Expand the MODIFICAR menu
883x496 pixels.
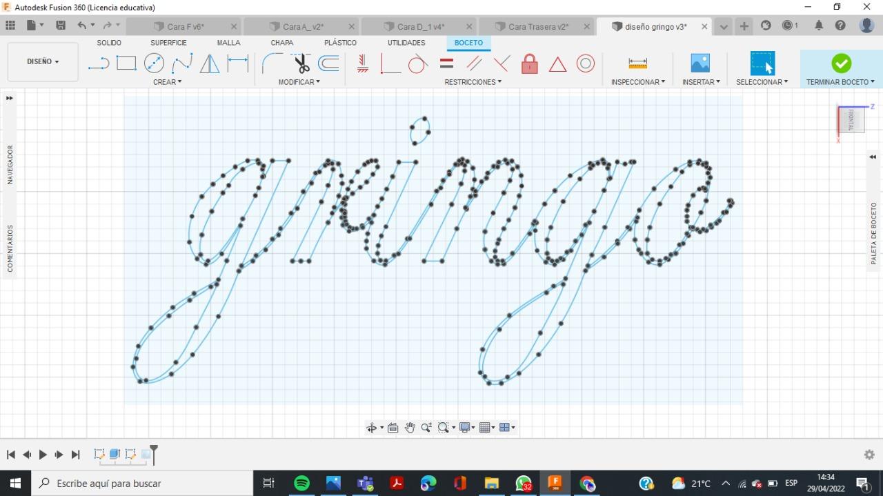299,82
